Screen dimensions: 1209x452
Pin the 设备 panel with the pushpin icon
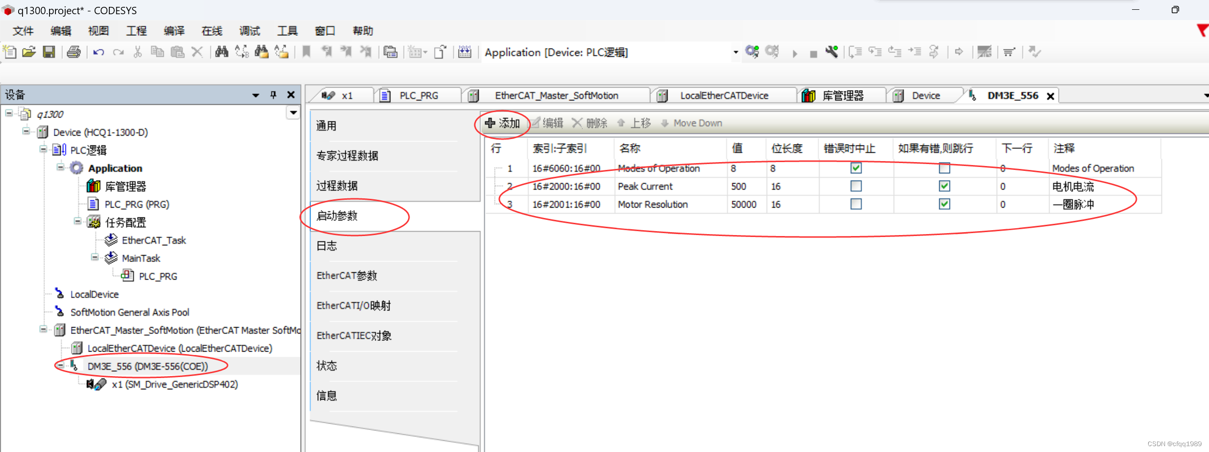[273, 95]
